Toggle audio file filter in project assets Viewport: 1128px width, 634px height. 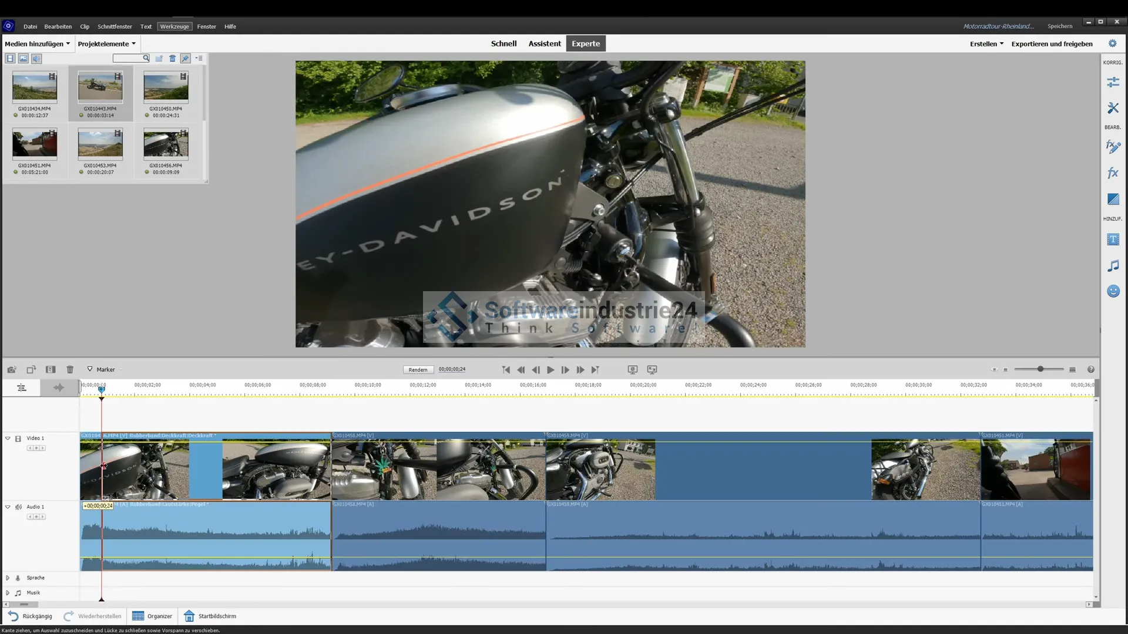pyautogui.click(x=36, y=59)
